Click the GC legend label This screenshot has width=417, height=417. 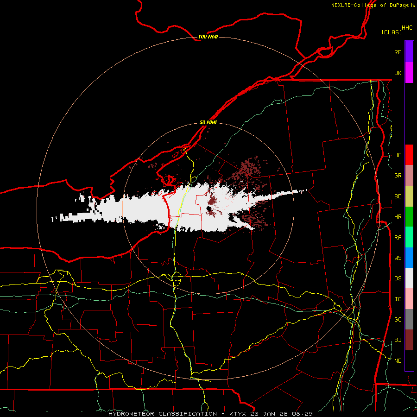(x=398, y=320)
